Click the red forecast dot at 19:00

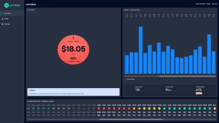pyautogui.click(x=104, y=109)
